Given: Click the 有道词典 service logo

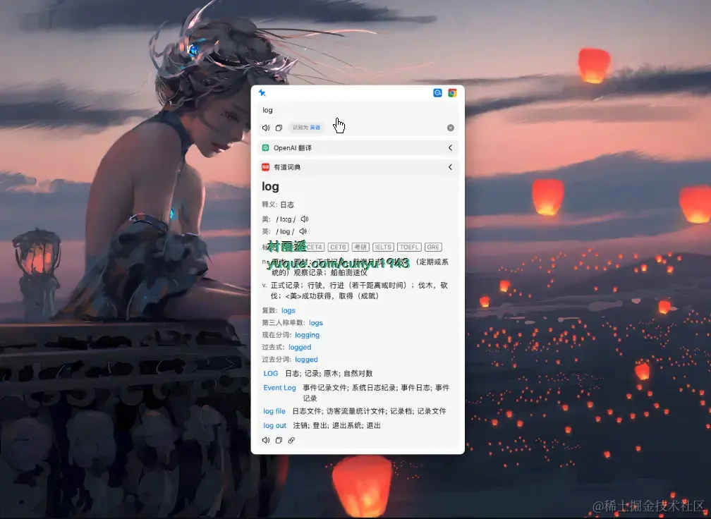Looking at the screenshot, I should (x=266, y=167).
